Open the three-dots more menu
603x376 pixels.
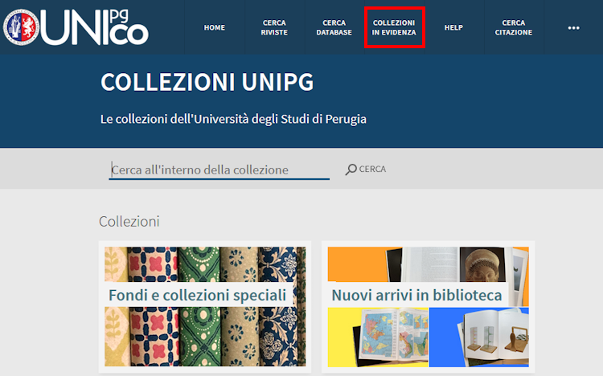point(573,27)
